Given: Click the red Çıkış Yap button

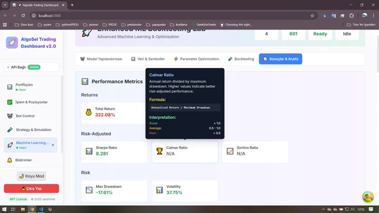Looking at the screenshot, I should pos(31,189).
